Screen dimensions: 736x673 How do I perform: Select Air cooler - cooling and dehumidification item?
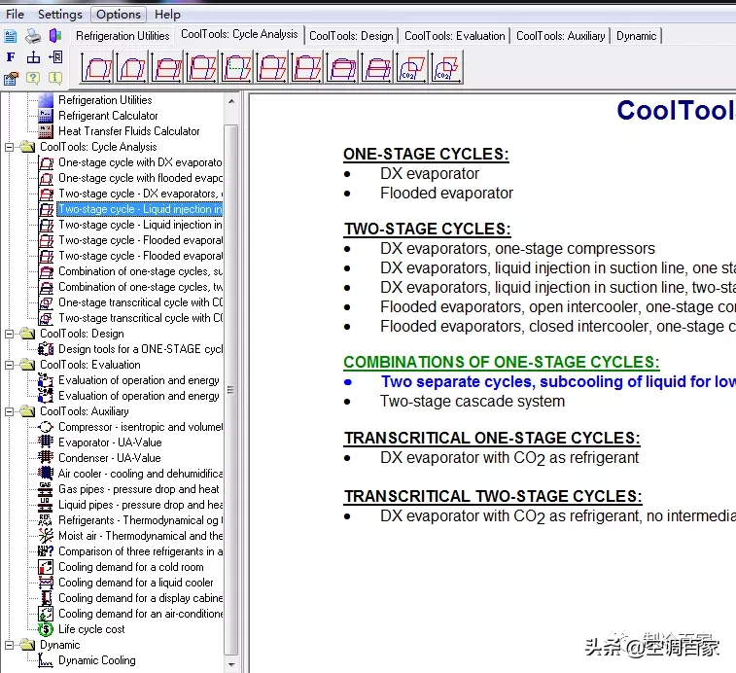140,474
